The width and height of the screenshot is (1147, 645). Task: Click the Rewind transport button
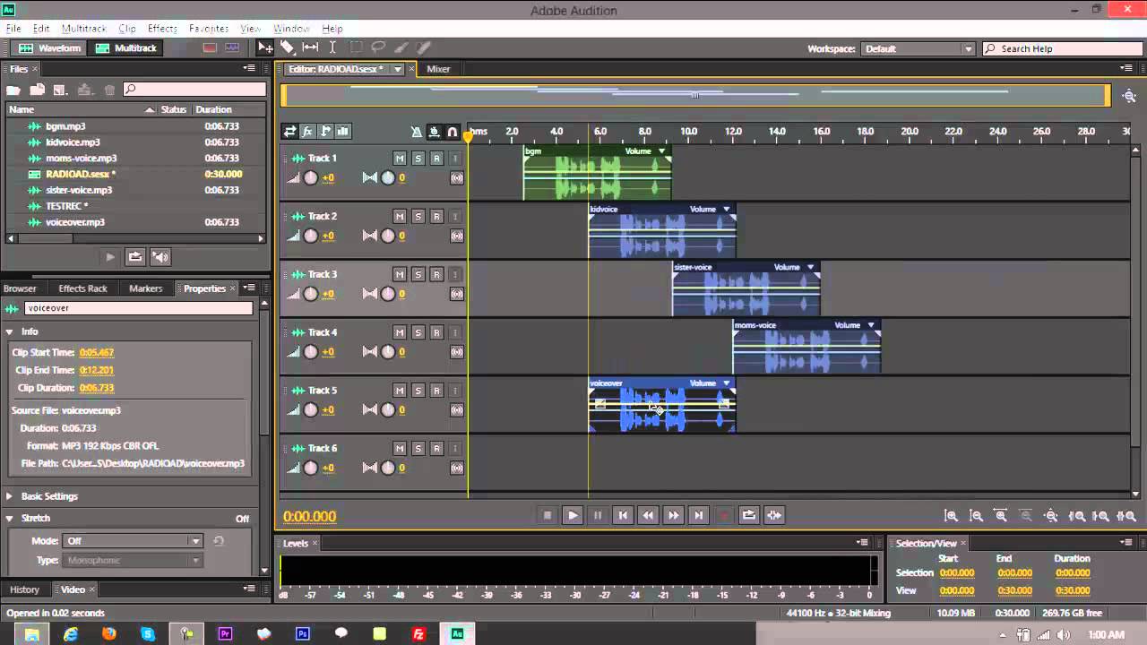648,515
